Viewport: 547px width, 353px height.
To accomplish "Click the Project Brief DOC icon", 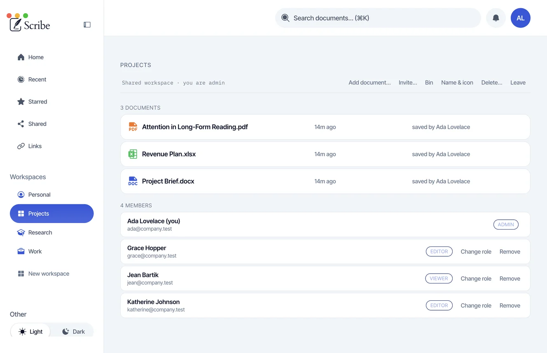I will click(x=133, y=181).
